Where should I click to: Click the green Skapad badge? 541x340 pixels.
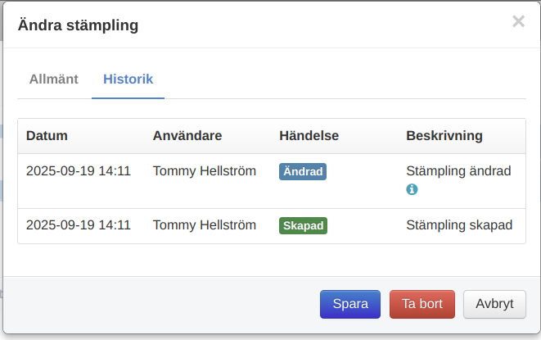(x=303, y=225)
